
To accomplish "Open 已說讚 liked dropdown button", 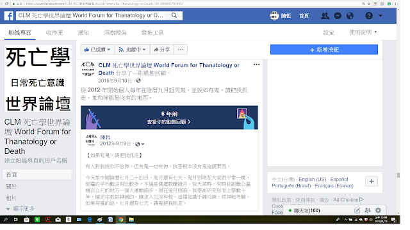I will tap(97, 50).
